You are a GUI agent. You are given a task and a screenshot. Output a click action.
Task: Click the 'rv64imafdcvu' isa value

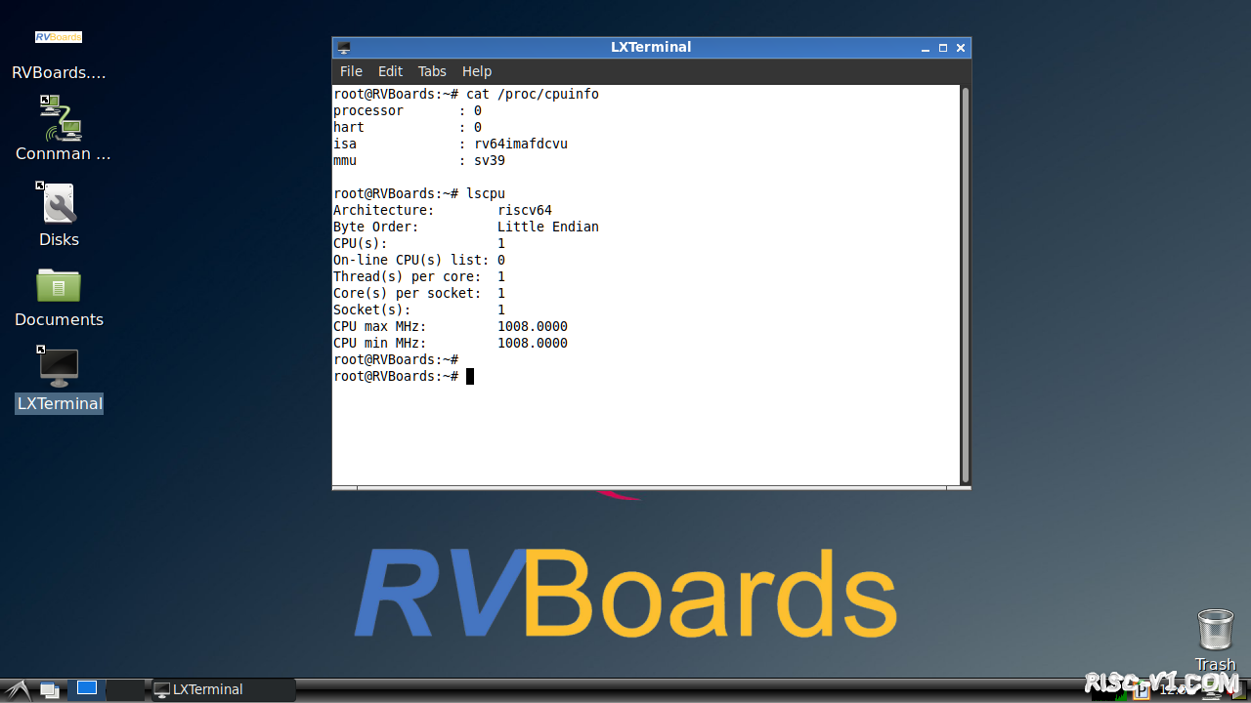pyautogui.click(x=521, y=144)
